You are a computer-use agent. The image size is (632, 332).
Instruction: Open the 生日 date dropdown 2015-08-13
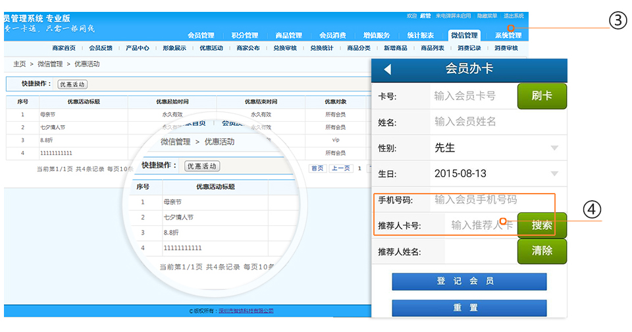point(498,173)
